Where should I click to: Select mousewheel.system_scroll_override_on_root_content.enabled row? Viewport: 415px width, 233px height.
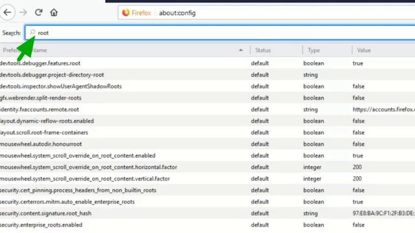pyautogui.click(x=207, y=155)
